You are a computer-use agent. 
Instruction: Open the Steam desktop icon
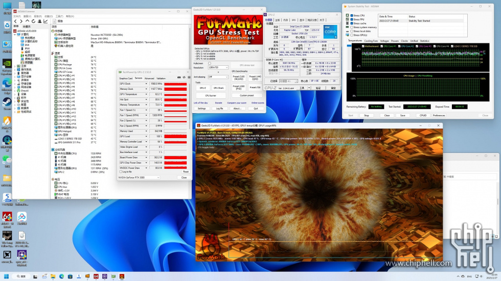pos(7,103)
